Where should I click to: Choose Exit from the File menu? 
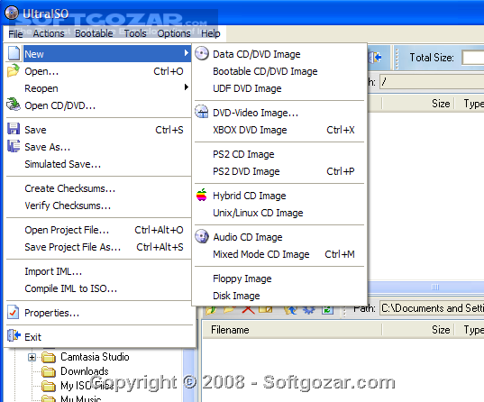click(99, 337)
